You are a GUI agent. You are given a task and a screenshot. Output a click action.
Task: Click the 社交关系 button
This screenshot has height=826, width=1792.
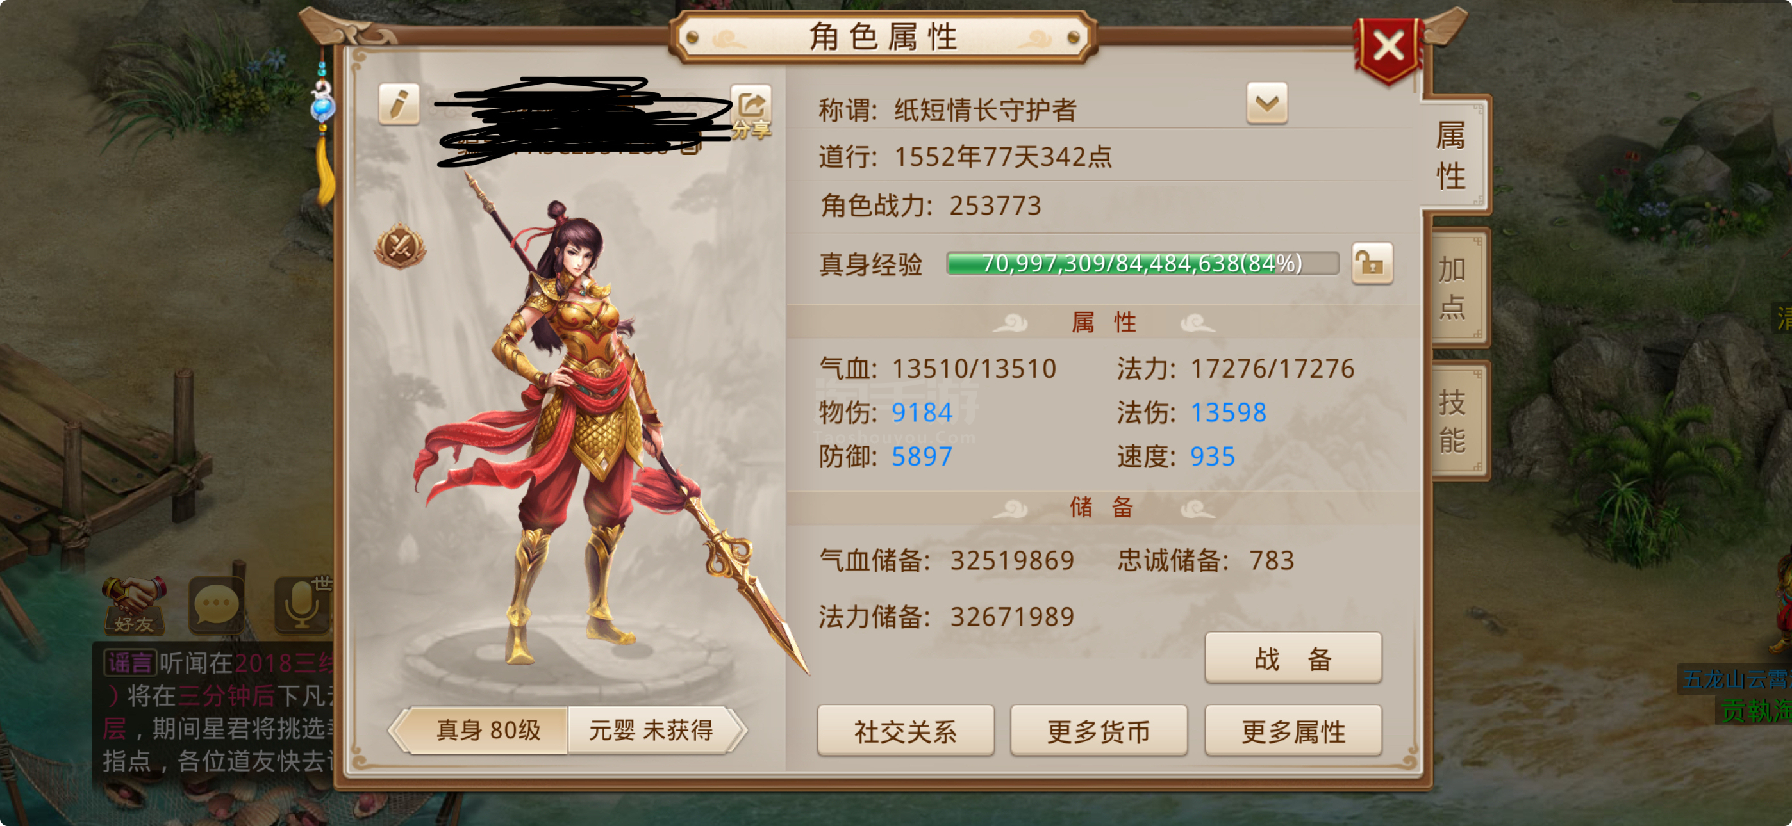(905, 730)
